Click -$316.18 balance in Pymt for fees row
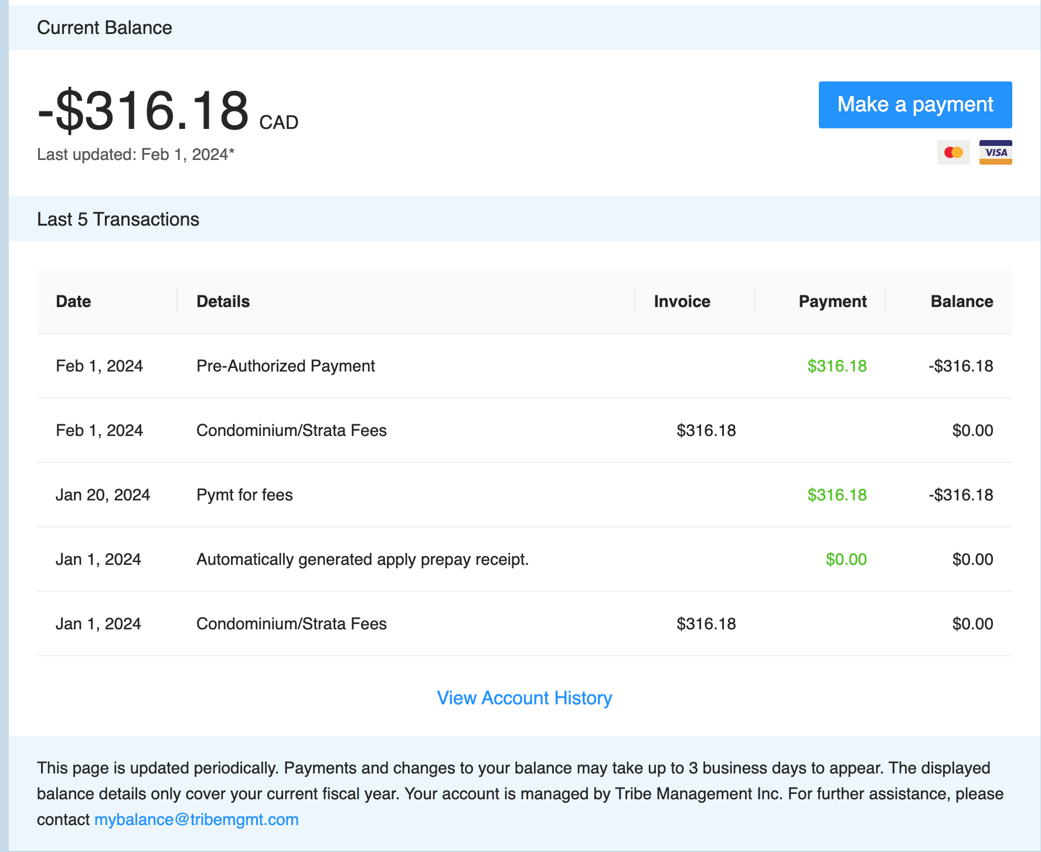Viewport: 1041px width, 852px height. [961, 495]
